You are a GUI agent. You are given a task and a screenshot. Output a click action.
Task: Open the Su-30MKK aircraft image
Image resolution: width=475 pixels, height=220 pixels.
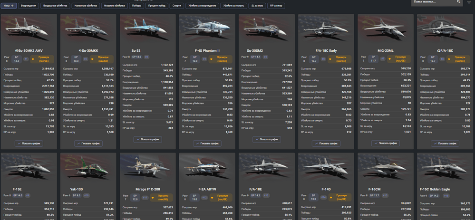[x=88, y=29]
